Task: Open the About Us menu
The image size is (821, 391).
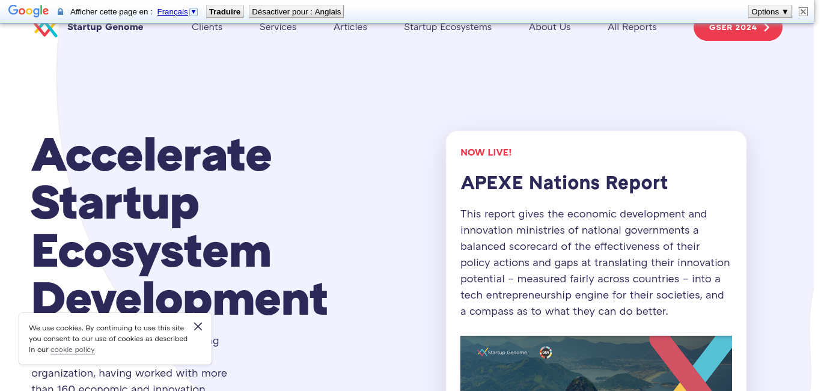Action: [x=550, y=27]
